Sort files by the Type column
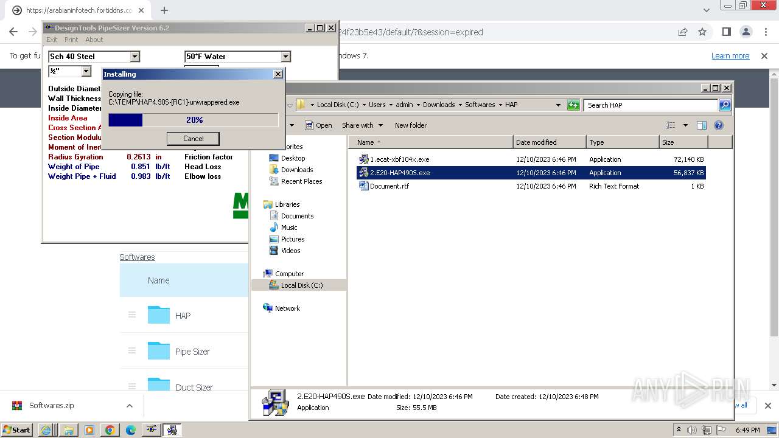 (623, 142)
